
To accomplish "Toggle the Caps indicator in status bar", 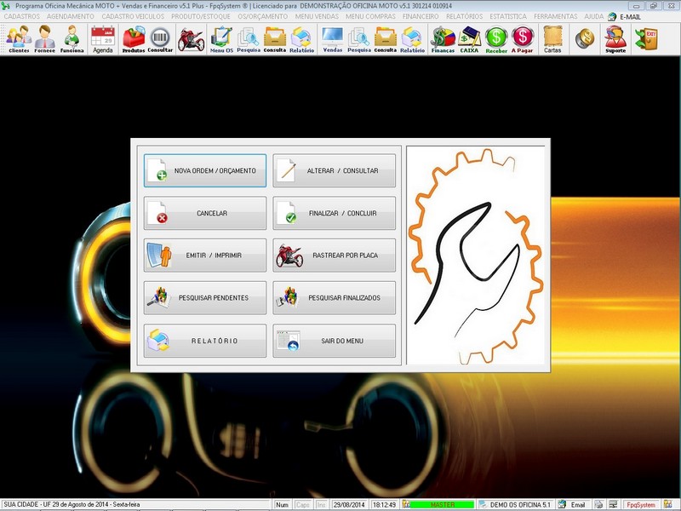I will [300, 502].
